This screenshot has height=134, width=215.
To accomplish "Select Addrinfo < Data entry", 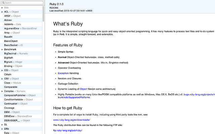I will pos(21,24).
